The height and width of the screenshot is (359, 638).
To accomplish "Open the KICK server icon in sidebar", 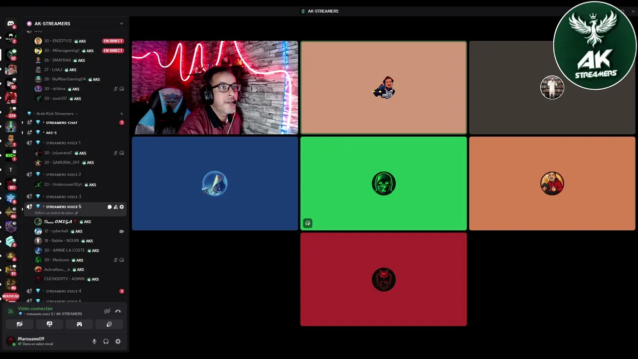I will [x=10, y=155].
